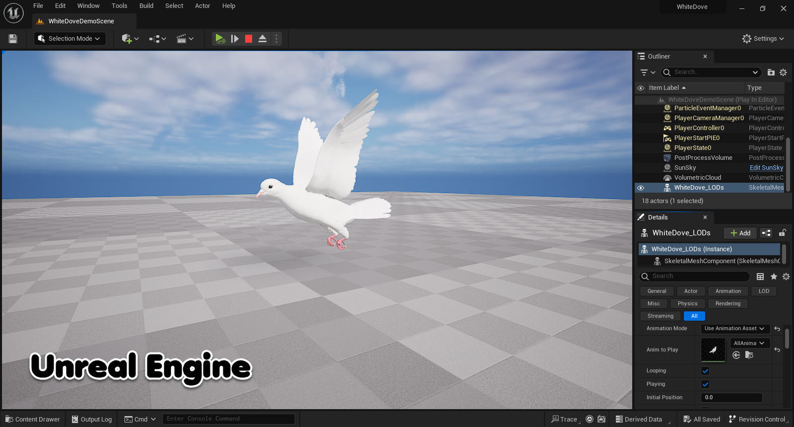Expand the Outliner search history dropdown arrow

[755, 72]
